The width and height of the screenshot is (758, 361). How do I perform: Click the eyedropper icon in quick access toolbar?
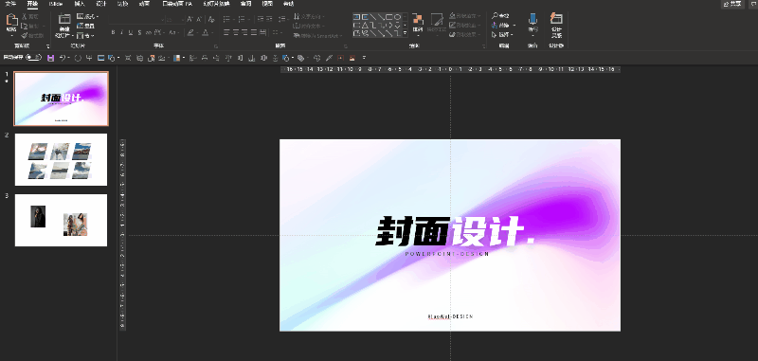[329, 58]
